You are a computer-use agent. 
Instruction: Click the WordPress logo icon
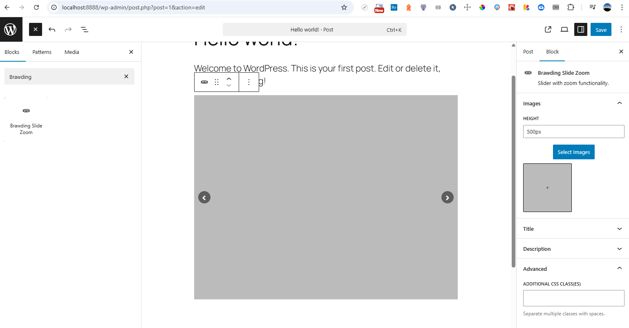click(10, 29)
